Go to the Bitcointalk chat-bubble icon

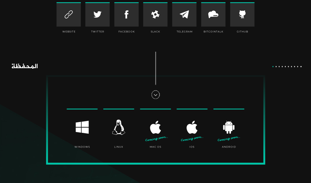[213, 15]
